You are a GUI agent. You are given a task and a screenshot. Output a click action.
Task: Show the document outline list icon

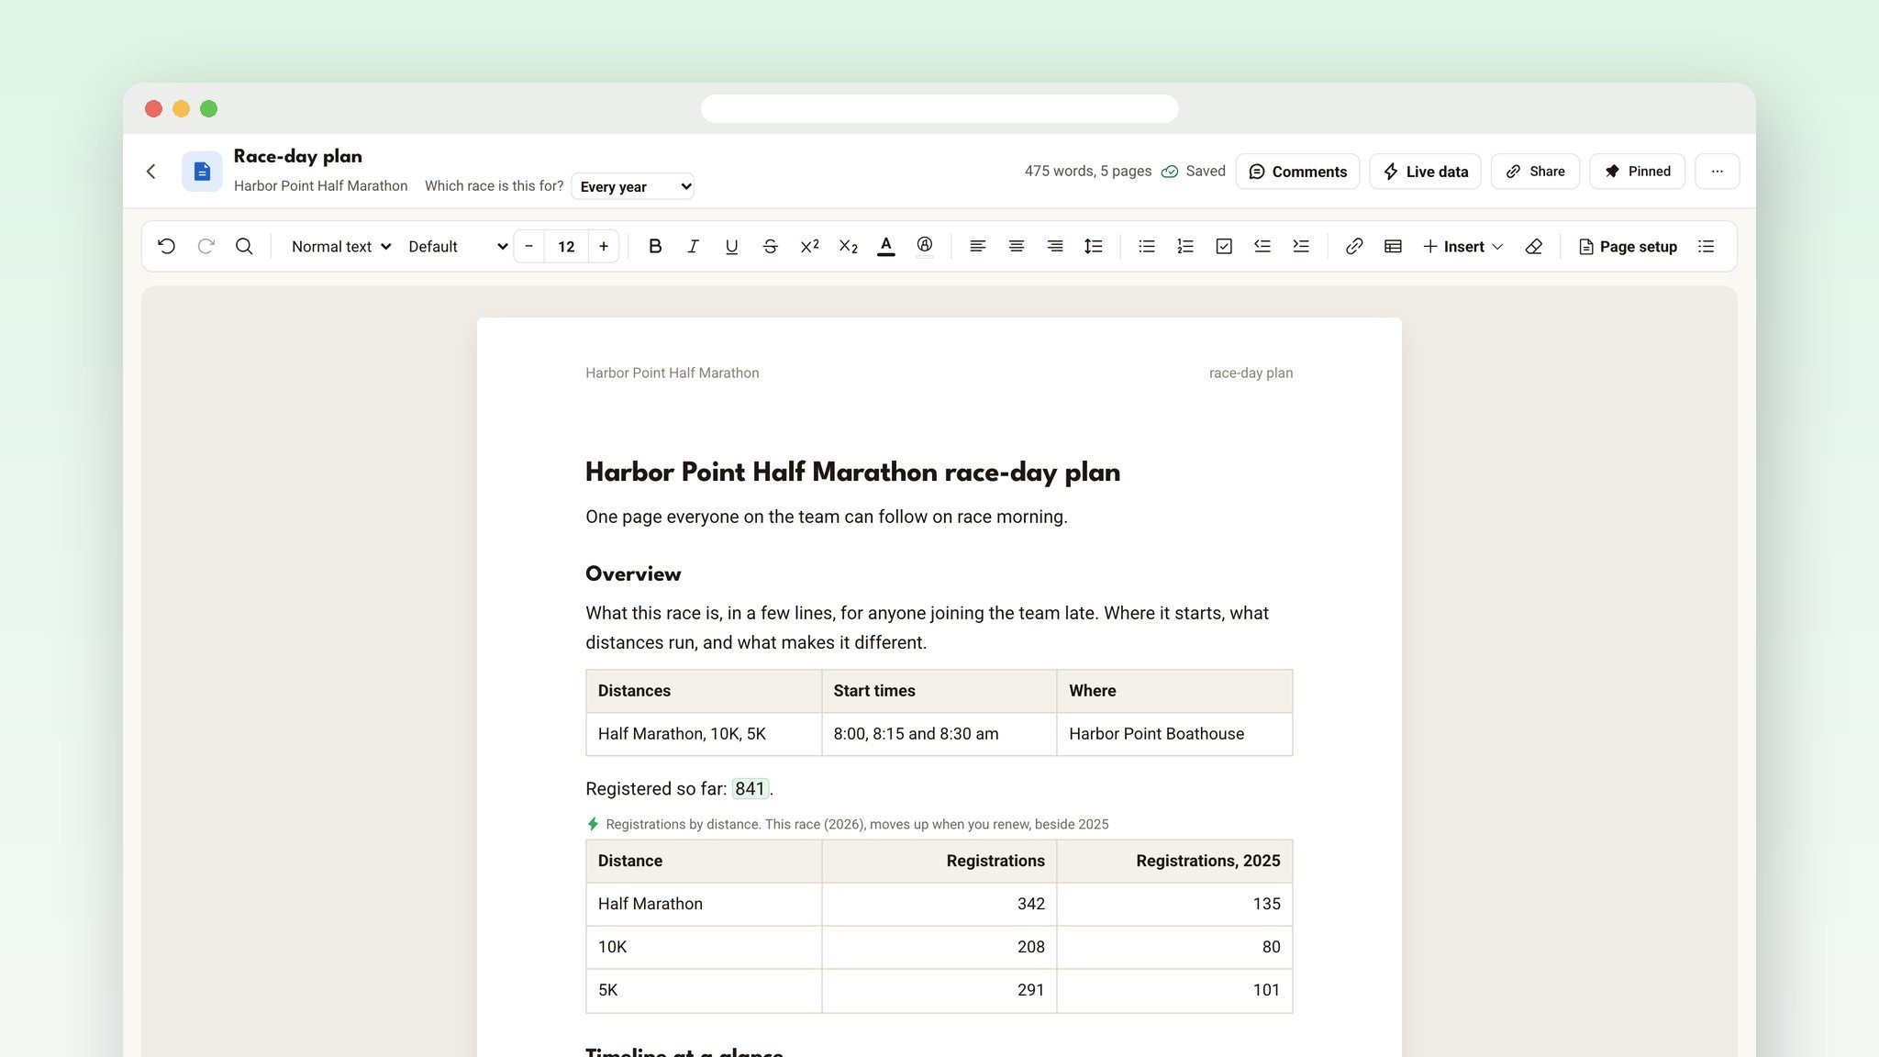pos(1707,246)
